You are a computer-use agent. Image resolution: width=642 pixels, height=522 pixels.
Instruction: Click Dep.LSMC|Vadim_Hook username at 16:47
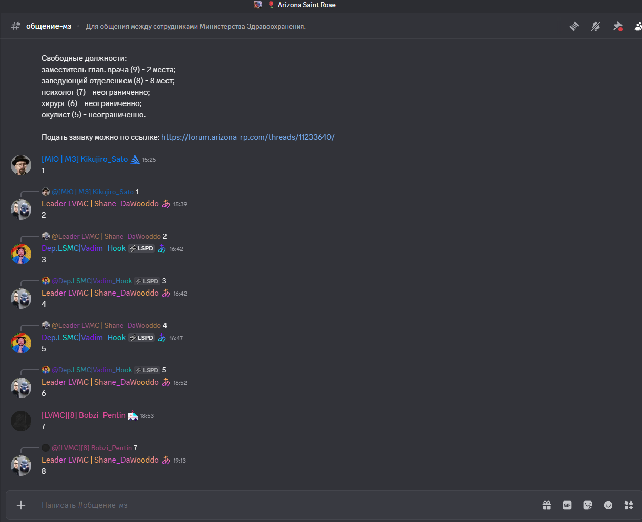click(84, 338)
